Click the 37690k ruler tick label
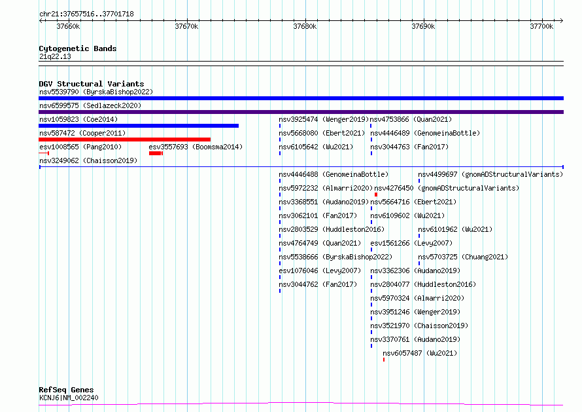Viewport: 582px width, 412px height. 423,26
